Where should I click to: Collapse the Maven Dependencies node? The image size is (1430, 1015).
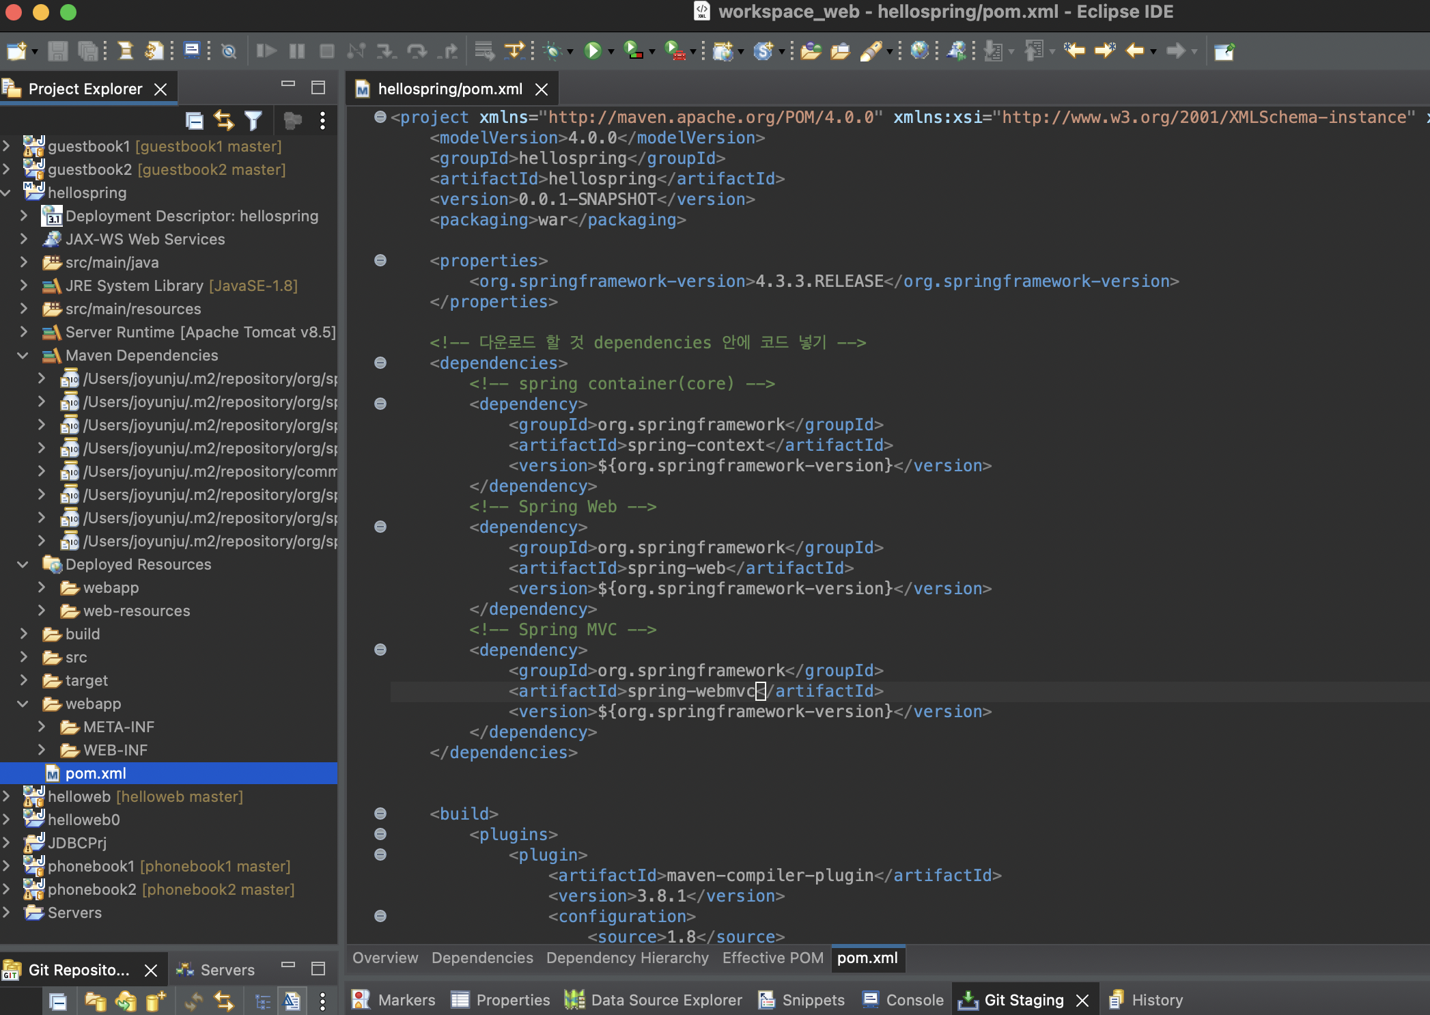coord(23,355)
